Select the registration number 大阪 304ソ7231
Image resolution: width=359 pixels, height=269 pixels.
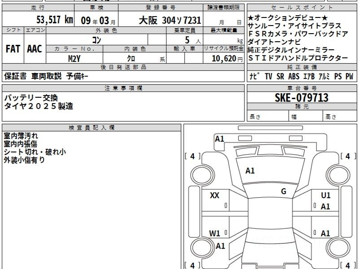170,20
